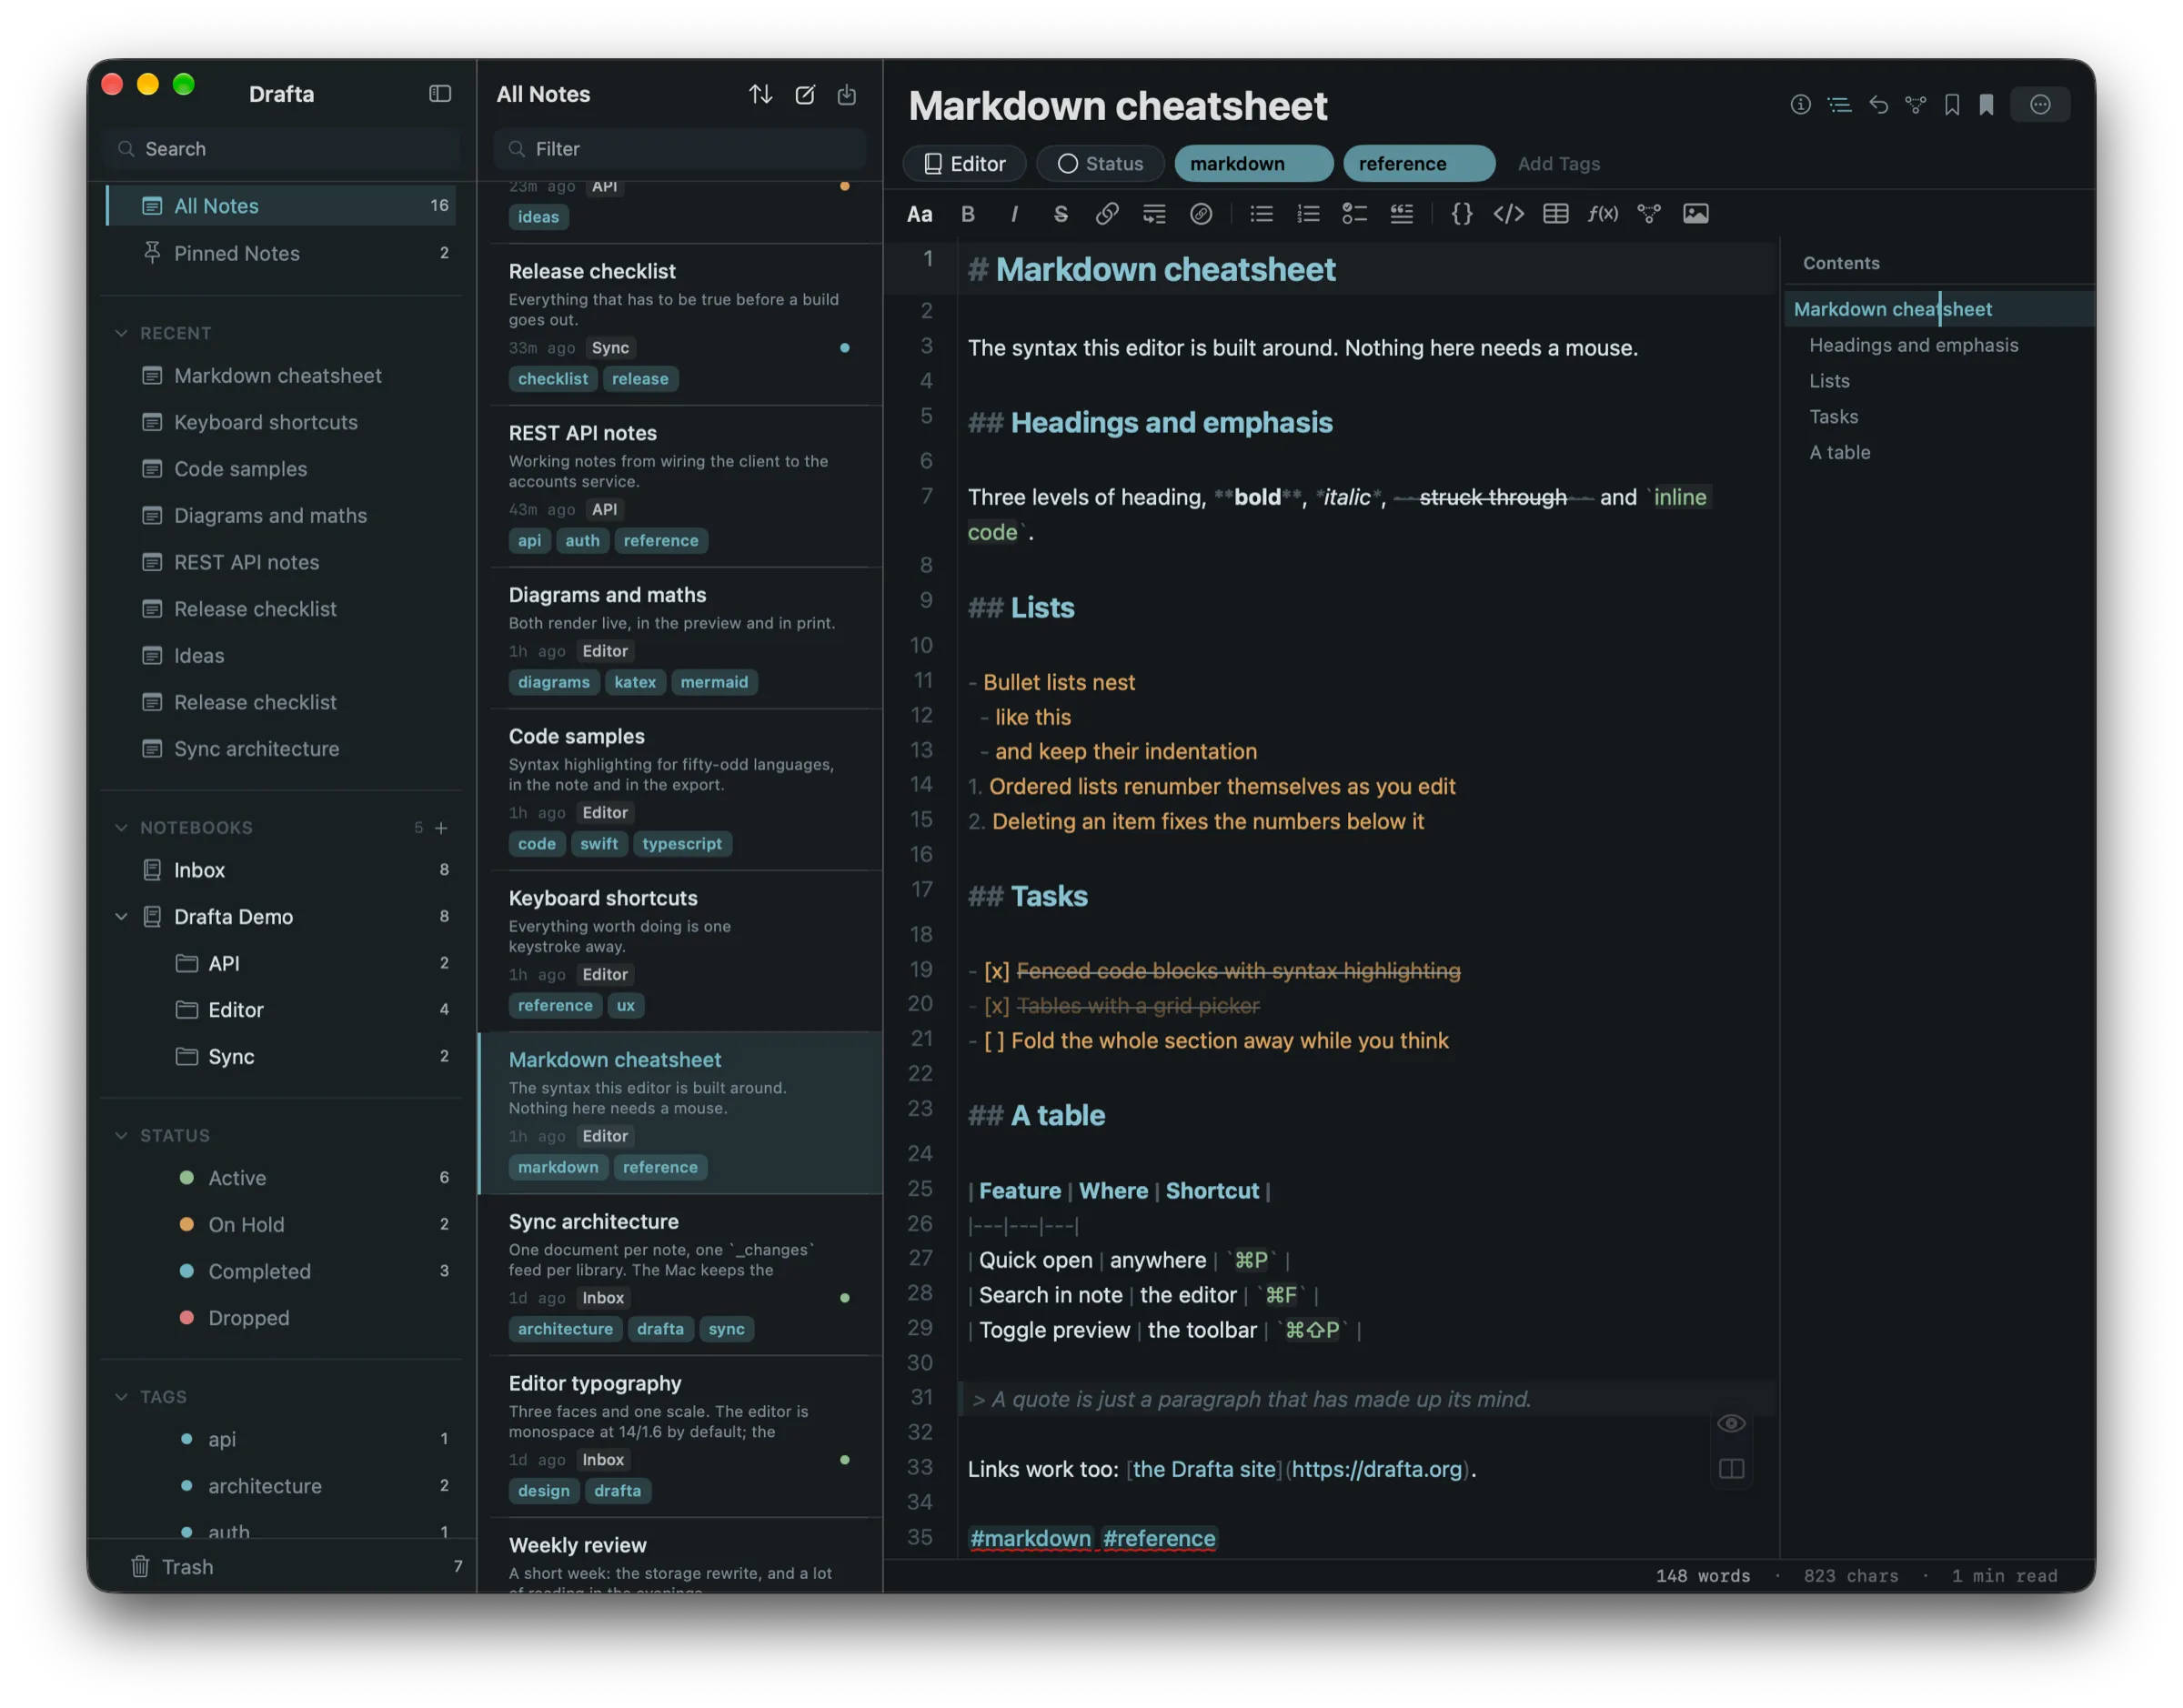This screenshot has width=2183, height=1708.
Task: Toggle the filled bookmark icon in the title bar
Action: (x=1986, y=105)
